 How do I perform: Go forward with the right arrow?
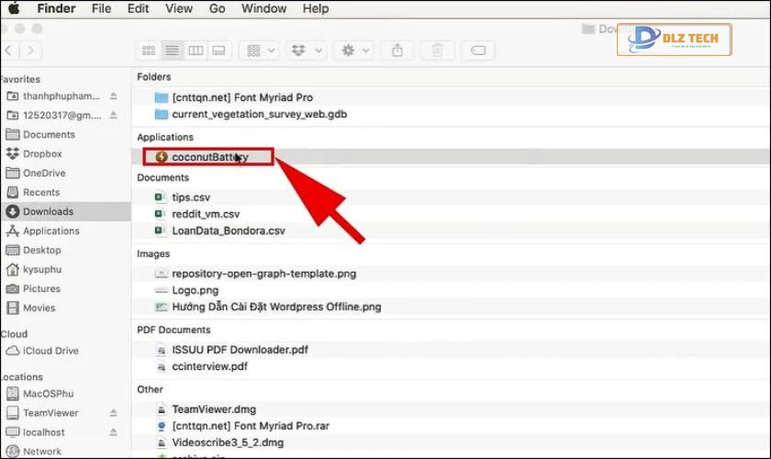(30, 50)
